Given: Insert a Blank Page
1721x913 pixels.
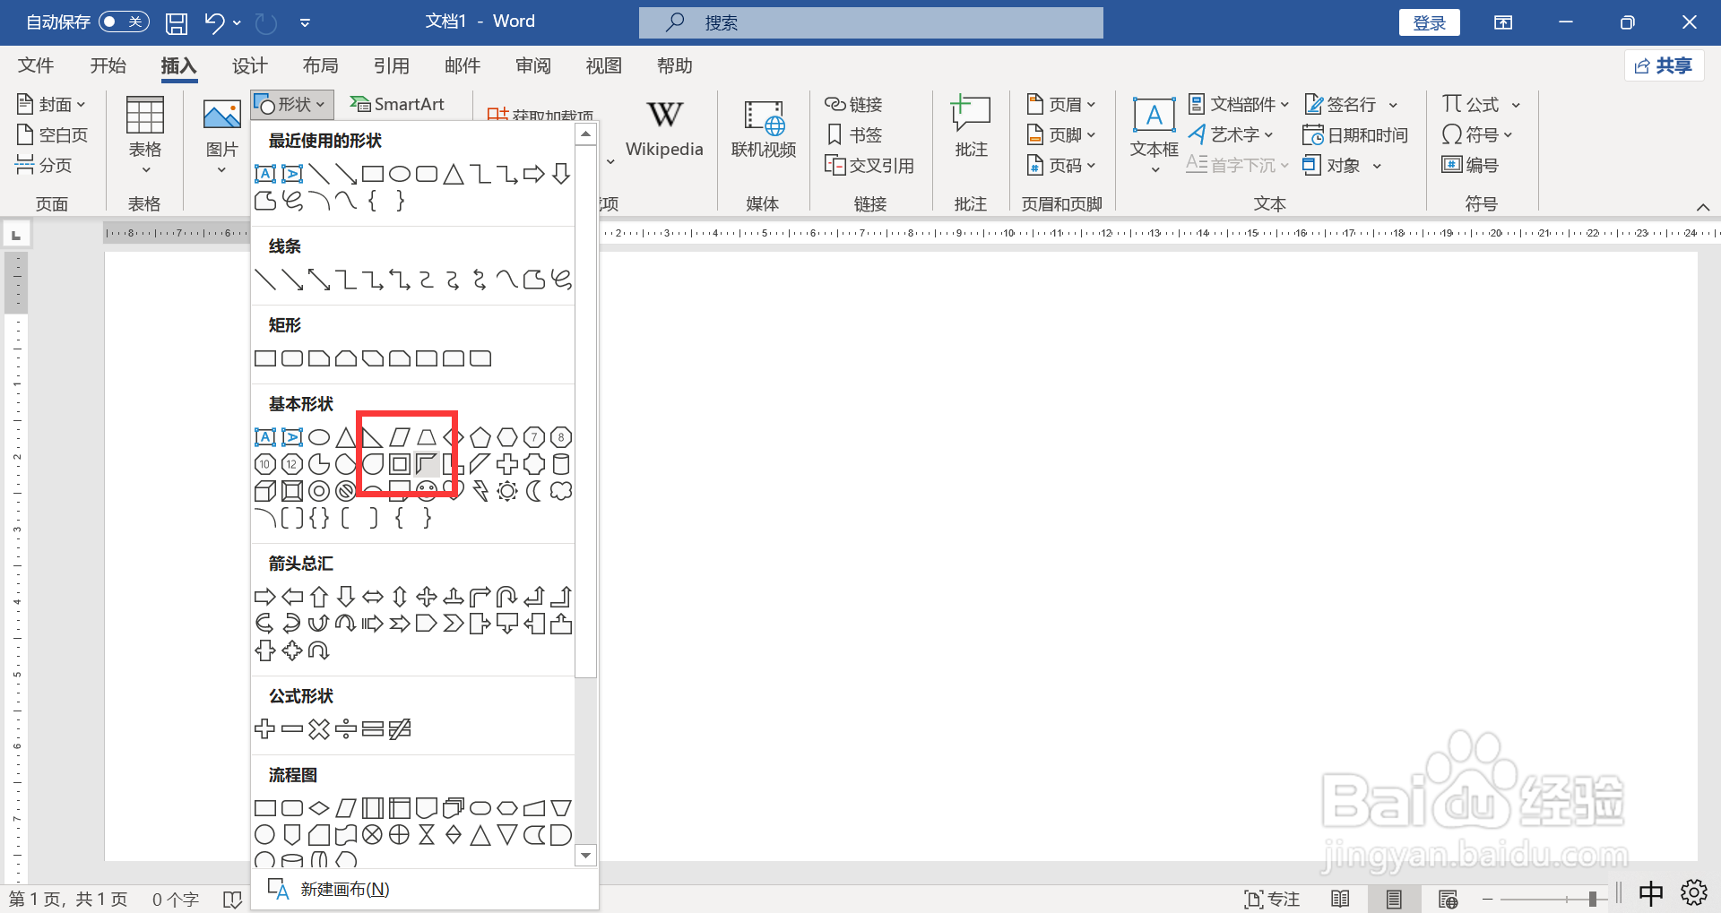Looking at the screenshot, I should coord(52,134).
